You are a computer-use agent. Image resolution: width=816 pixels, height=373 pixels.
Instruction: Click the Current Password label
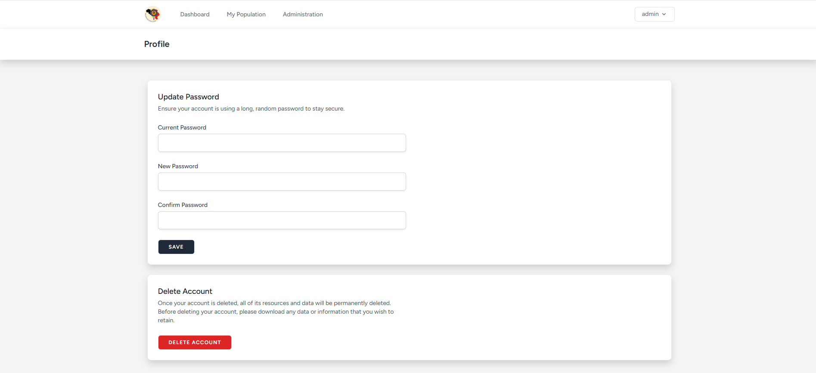coord(182,127)
